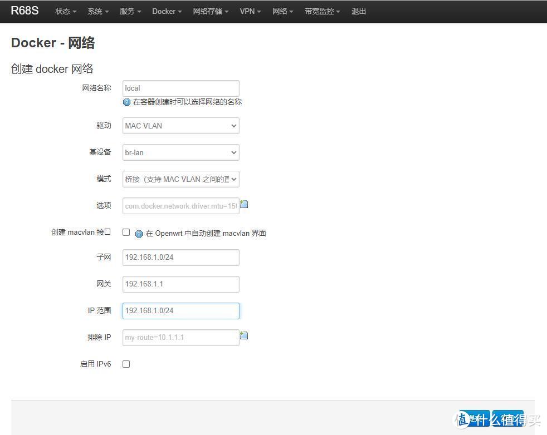The image size is (547, 435).
Task: Click the 退出 logout link
Action: pyautogui.click(x=359, y=12)
